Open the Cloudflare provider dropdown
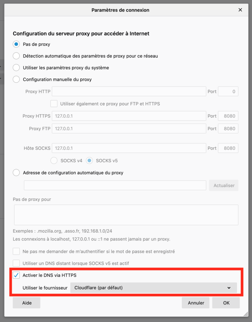The image size is (252, 322). (x=153, y=288)
